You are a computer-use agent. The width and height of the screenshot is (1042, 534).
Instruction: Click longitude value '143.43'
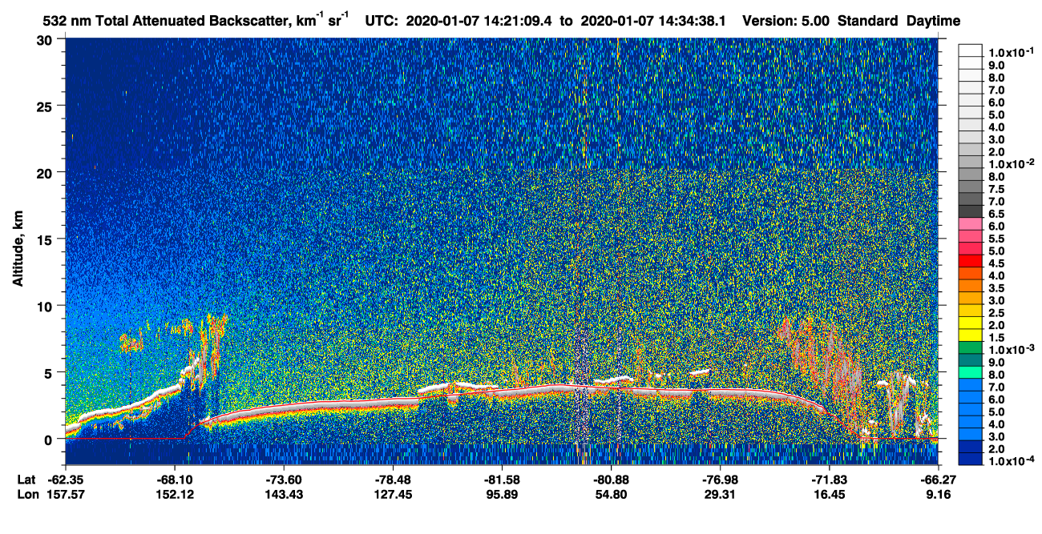tap(284, 495)
